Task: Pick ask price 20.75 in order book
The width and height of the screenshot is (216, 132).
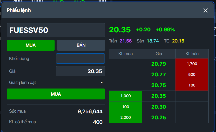Action: [x=159, y=85]
